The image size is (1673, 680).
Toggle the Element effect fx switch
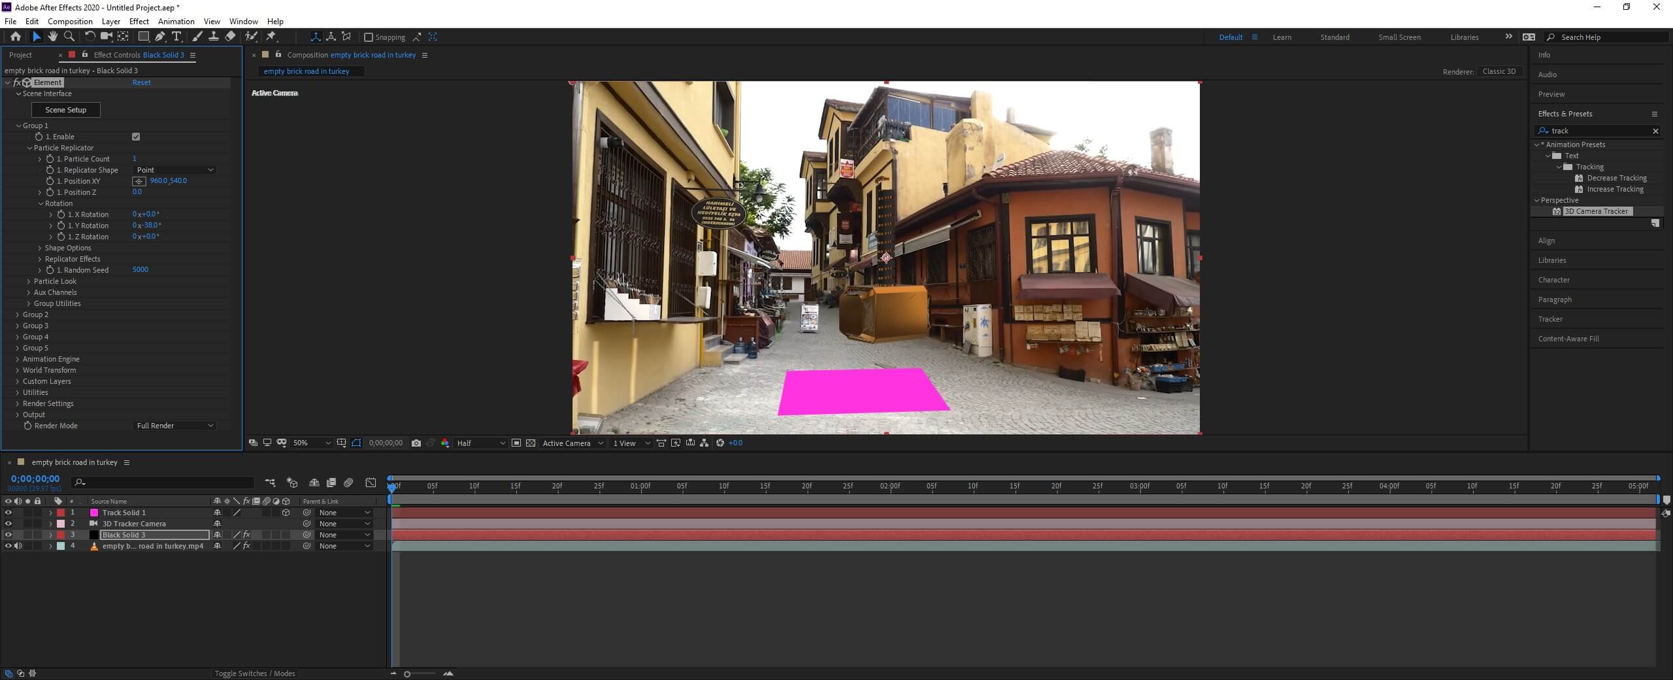click(18, 82)
